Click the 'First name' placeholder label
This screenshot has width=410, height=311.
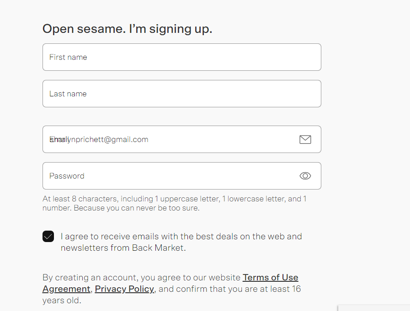68,57
